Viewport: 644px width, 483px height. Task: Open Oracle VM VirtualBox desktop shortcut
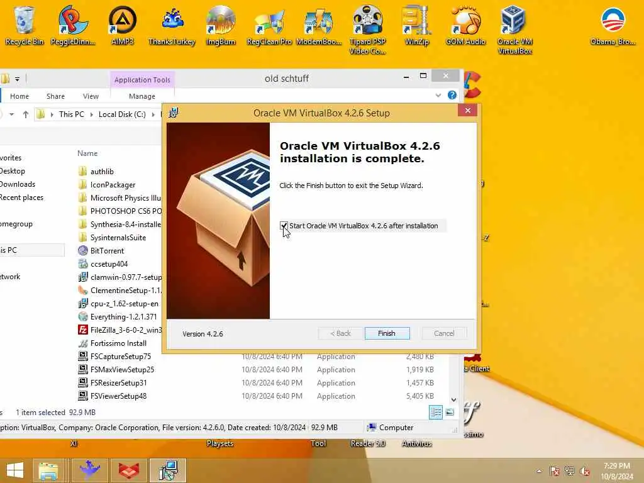514,30
